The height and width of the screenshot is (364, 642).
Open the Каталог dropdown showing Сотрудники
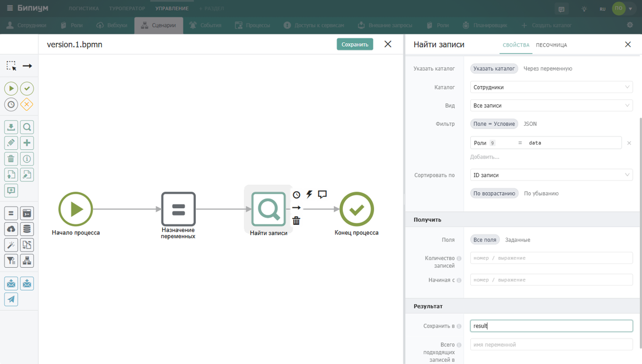click(x=552, y=87)
